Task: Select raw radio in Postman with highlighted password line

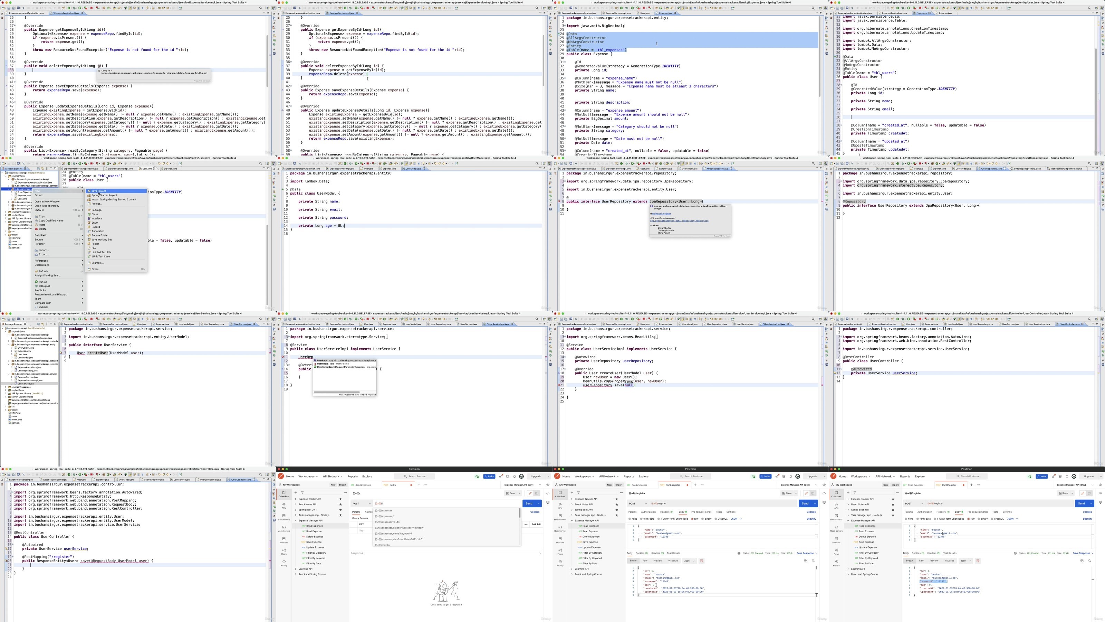Action: click(968, 519)
